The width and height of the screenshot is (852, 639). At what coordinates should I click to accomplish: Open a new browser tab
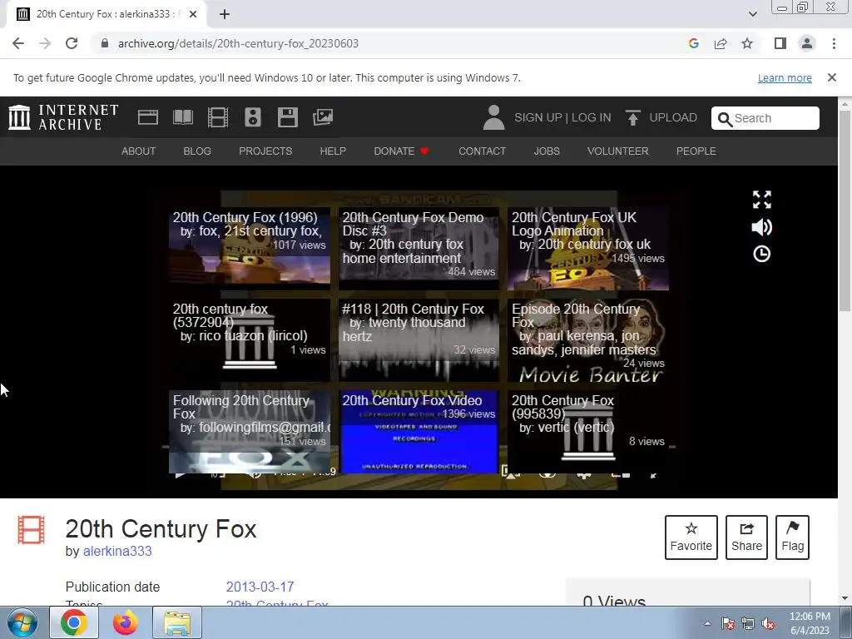click(225, 14)
